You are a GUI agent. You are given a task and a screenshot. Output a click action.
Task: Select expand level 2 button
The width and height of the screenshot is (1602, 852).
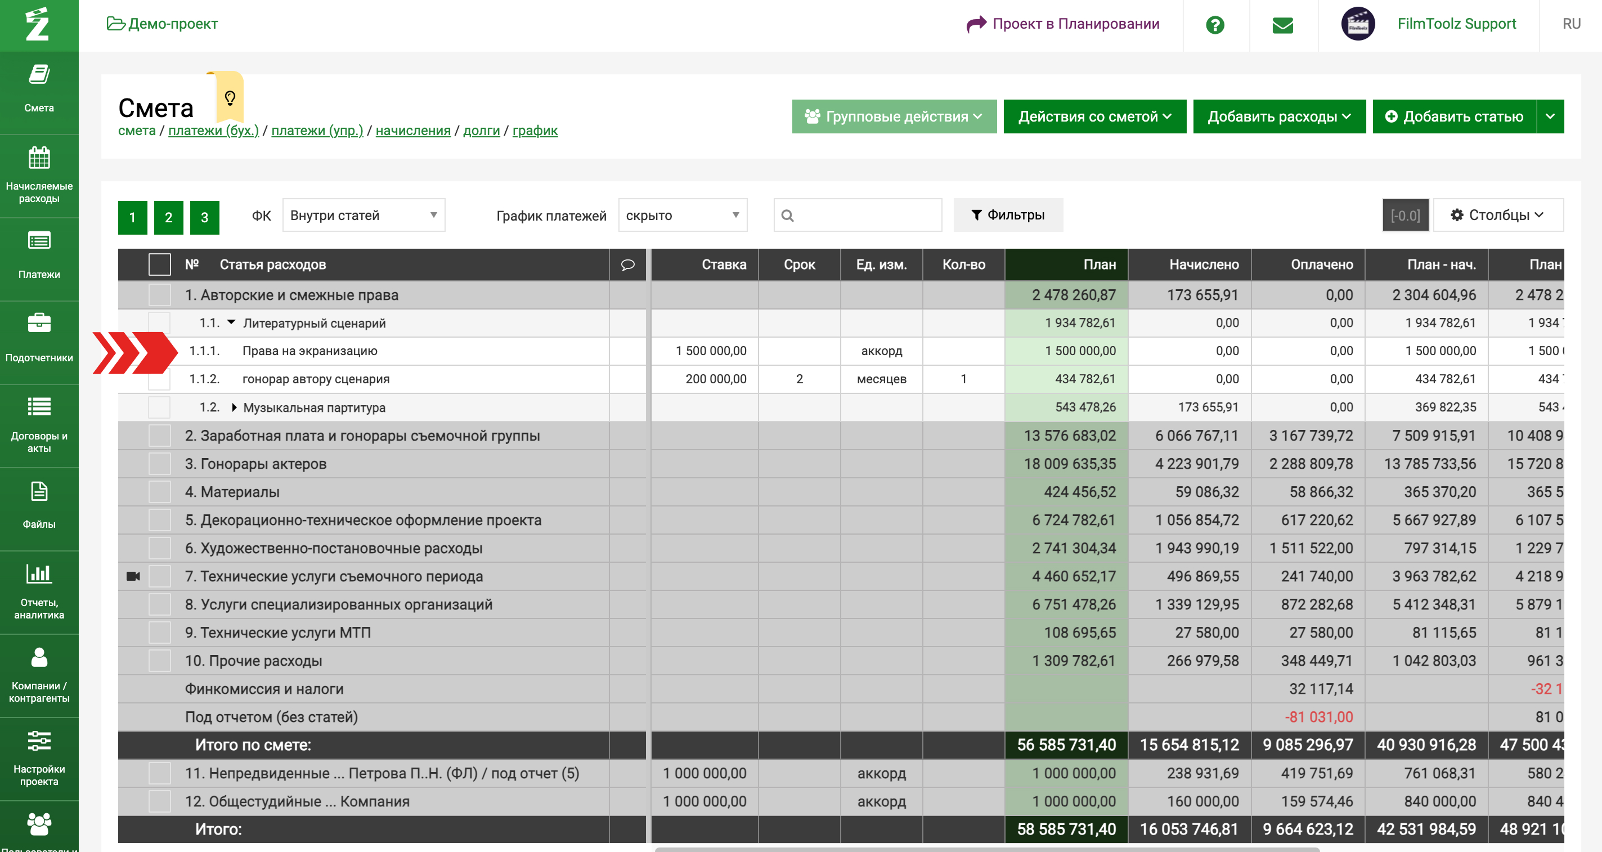[x=169, y=218]
